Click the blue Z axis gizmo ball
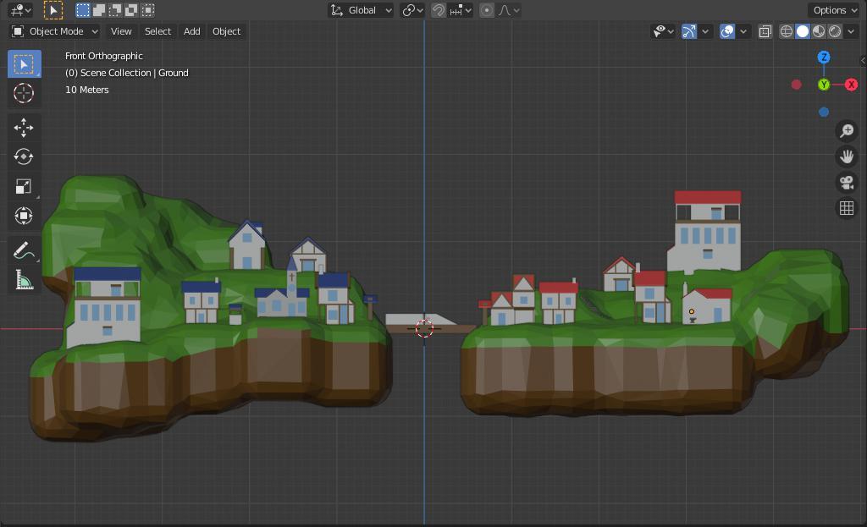867x527 pixels. [x=824, y=58]
